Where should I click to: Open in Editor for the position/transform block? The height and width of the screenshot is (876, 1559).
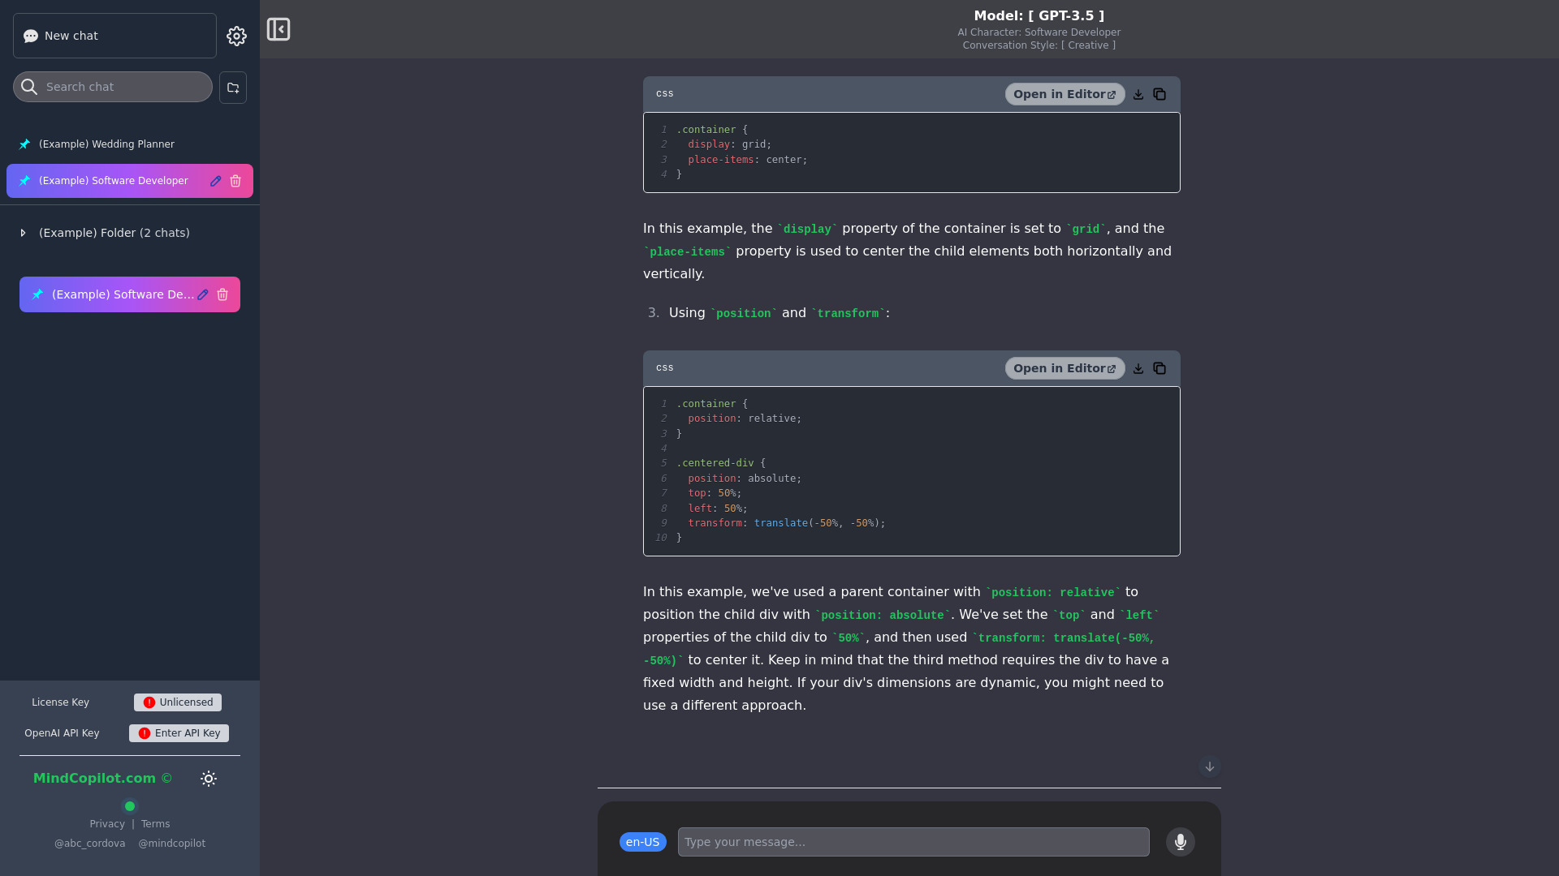(x=1063, y=368)
